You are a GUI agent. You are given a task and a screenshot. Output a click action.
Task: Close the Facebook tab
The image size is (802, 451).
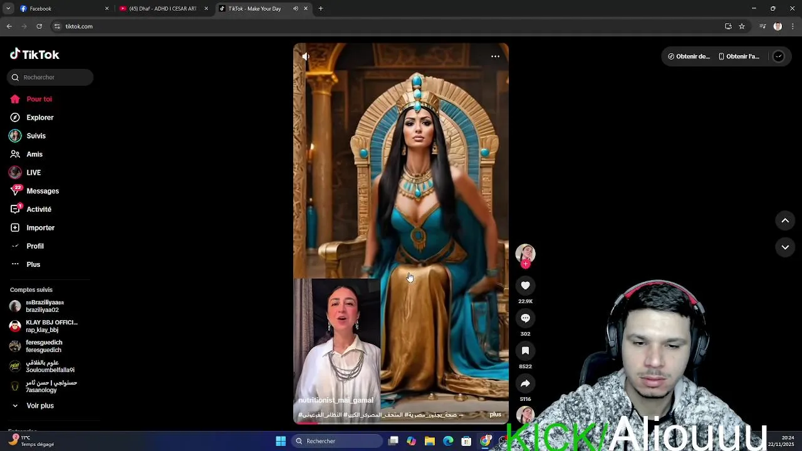point(107,9)
